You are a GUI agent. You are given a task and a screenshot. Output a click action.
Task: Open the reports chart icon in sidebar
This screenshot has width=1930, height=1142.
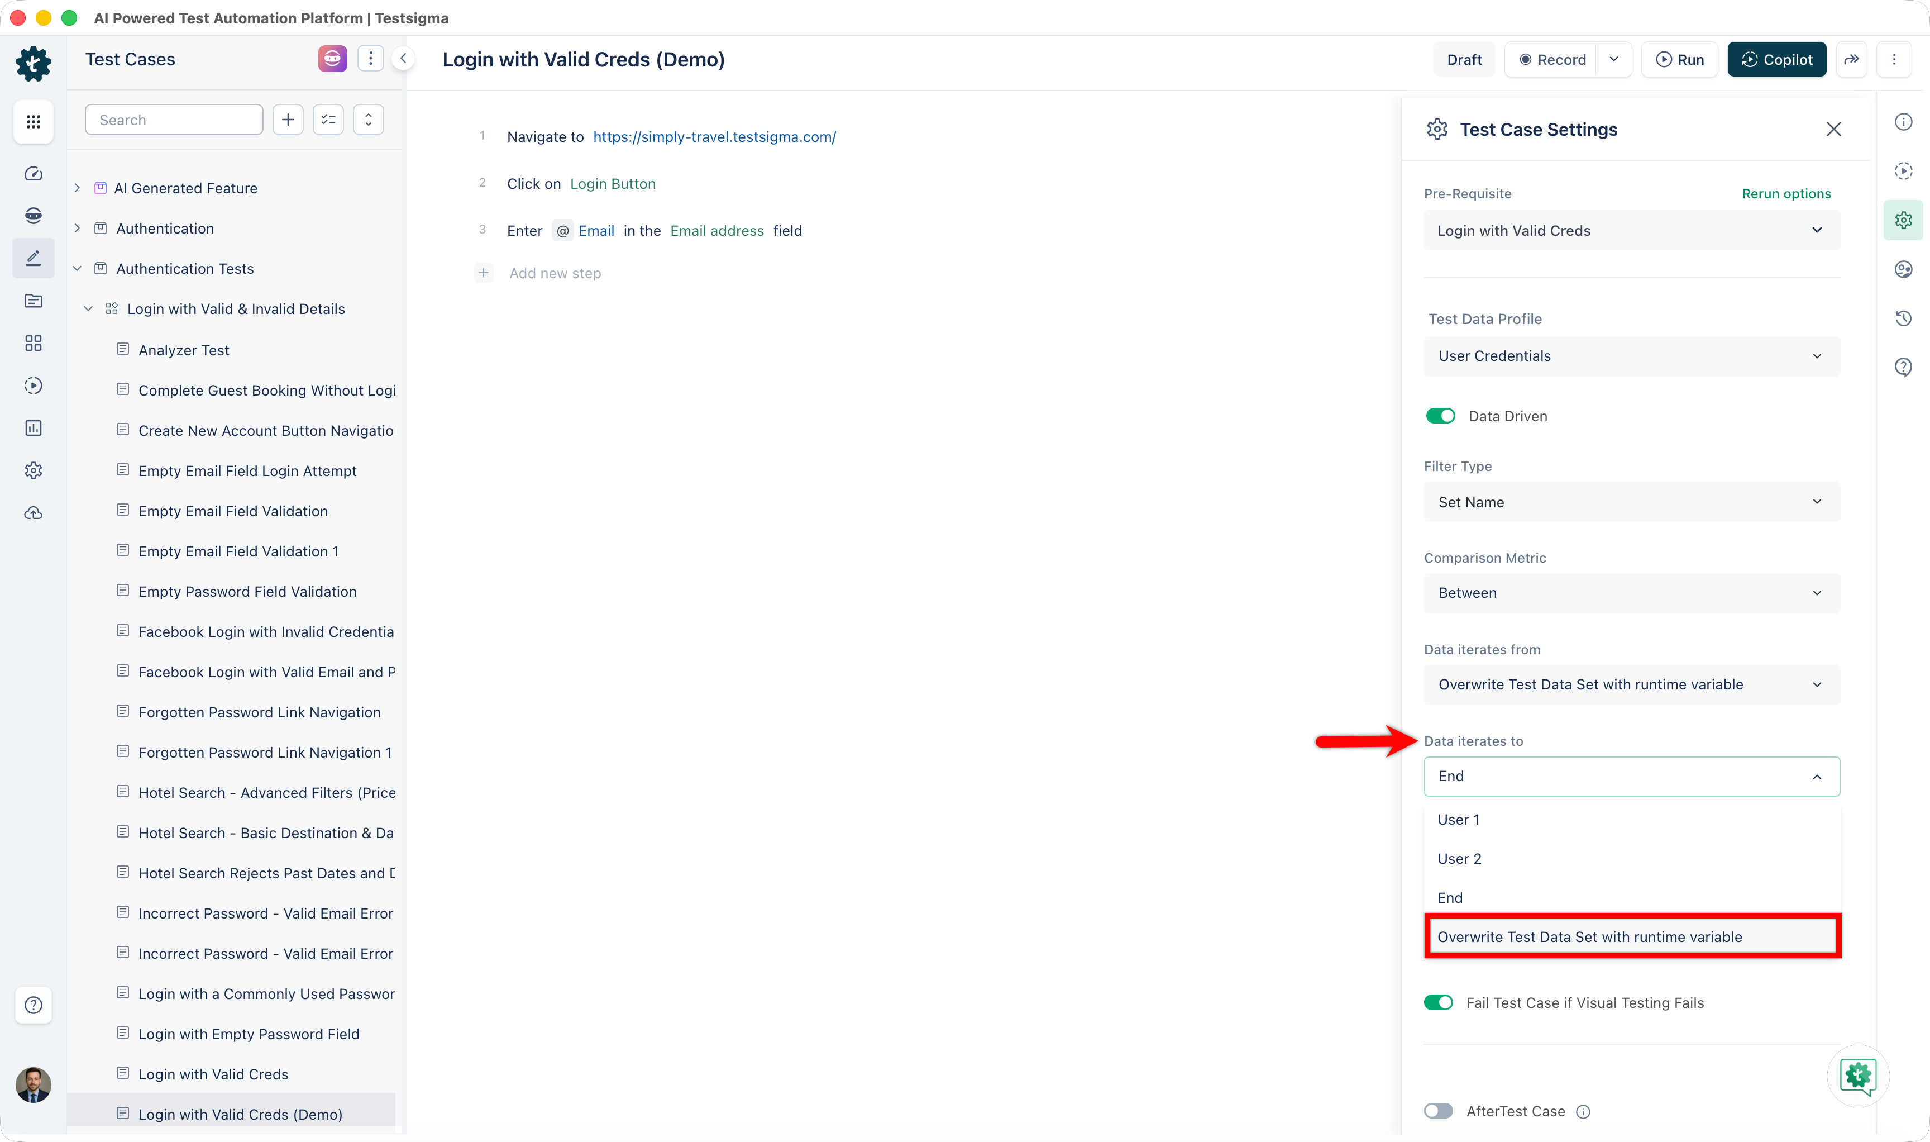tap(33, 428)
